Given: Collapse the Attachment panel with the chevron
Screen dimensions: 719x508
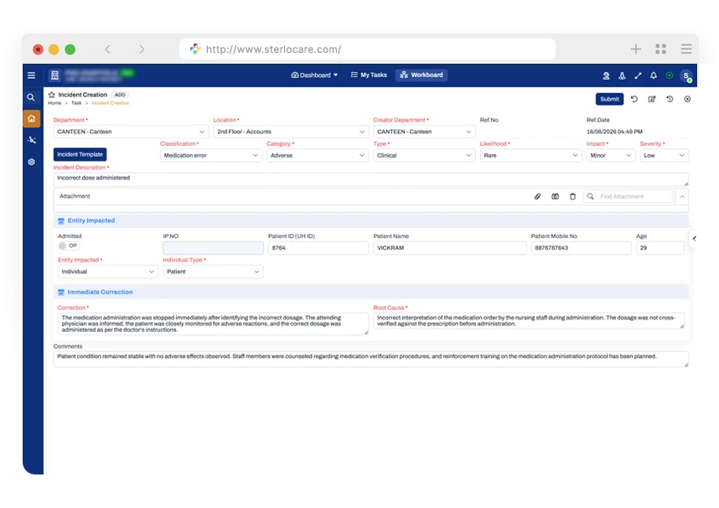Looking at the screenshot, I should [682, 196].
